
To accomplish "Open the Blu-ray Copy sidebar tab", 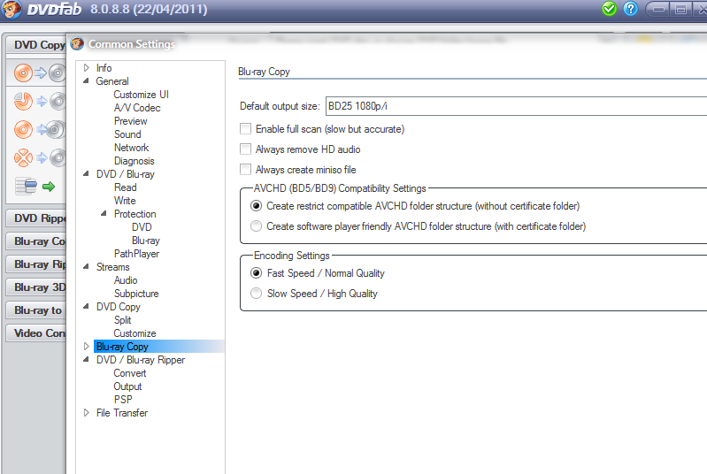I will click(36, 241).
